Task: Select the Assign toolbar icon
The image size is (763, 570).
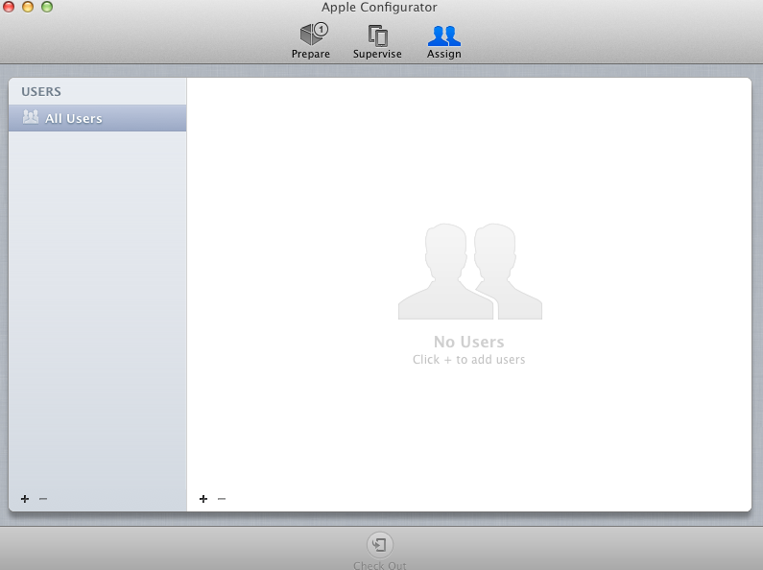Action: tap(443, 41)
